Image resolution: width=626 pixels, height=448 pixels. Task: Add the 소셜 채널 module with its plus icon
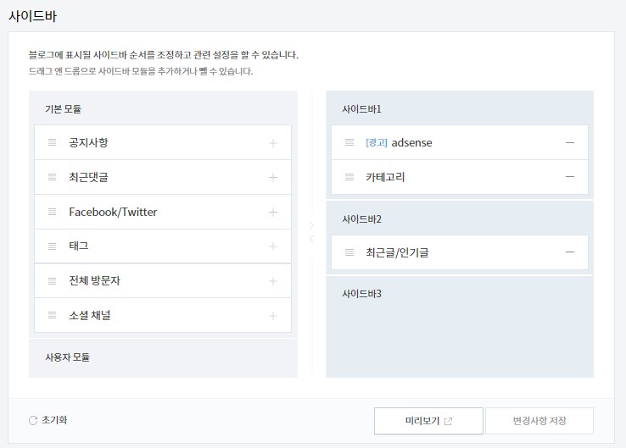click(273, 316)
